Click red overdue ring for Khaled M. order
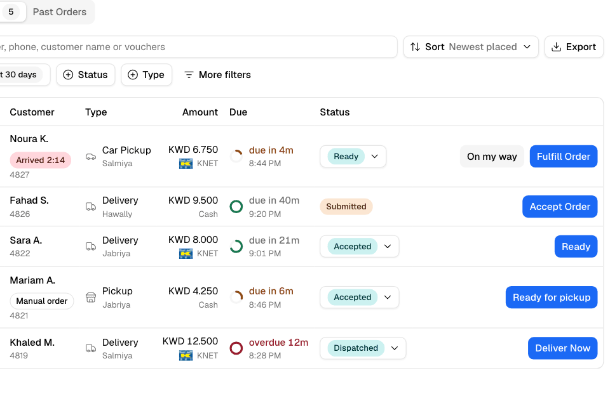Viewport: 610px width, 406px height. coord(236,348)
